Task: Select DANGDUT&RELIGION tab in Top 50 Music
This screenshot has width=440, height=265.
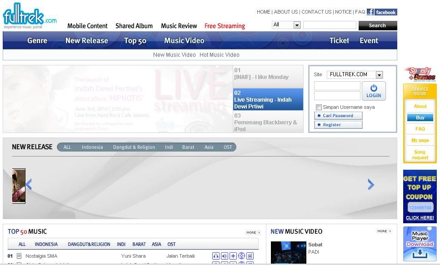Action: pyautogui.click(x=89, y=244)
